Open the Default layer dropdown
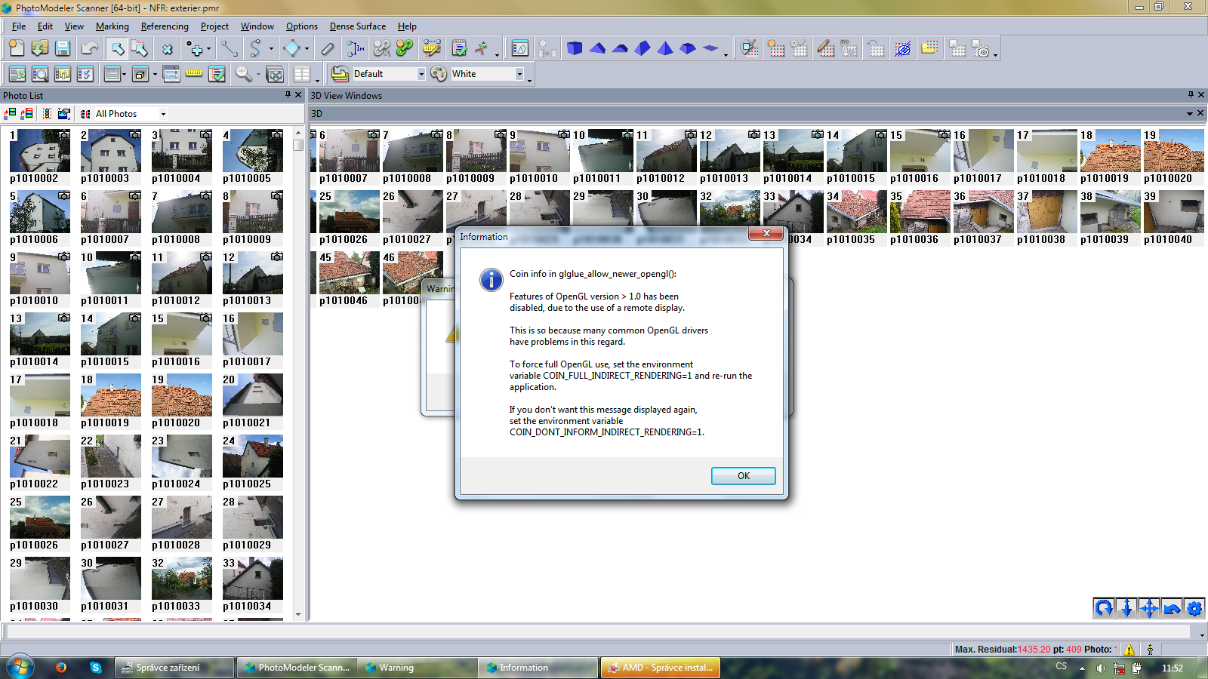Image resolution: width=1208 pixels, height=679 pixels. click(421, 74)
